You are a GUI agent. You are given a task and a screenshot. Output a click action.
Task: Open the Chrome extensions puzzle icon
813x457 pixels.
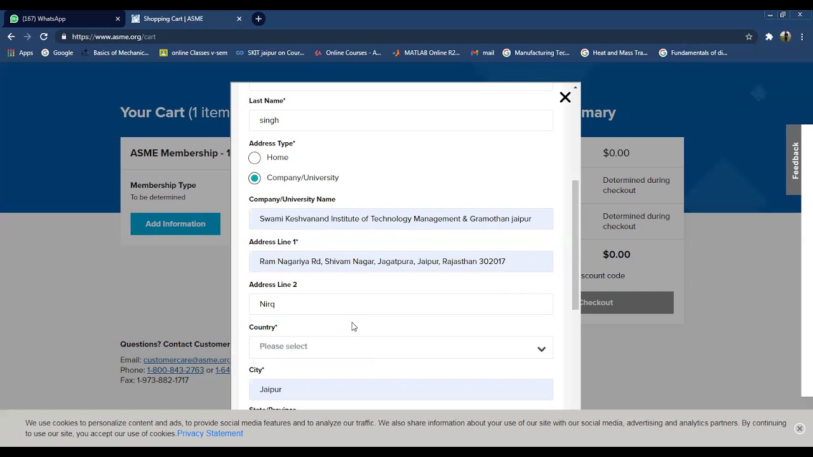point(769,37)
